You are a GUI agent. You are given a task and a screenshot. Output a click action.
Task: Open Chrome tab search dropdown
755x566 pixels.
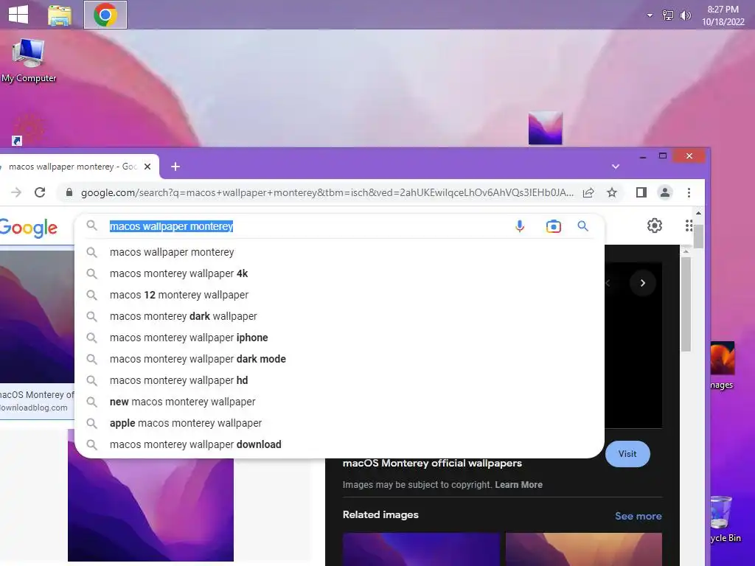[616, 167]
